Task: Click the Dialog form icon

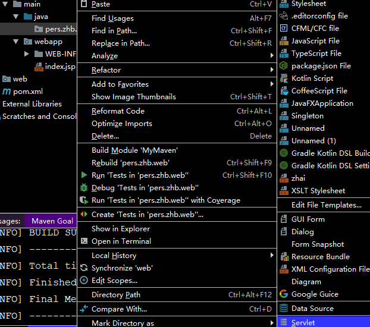Action: [x=284, y=232]
